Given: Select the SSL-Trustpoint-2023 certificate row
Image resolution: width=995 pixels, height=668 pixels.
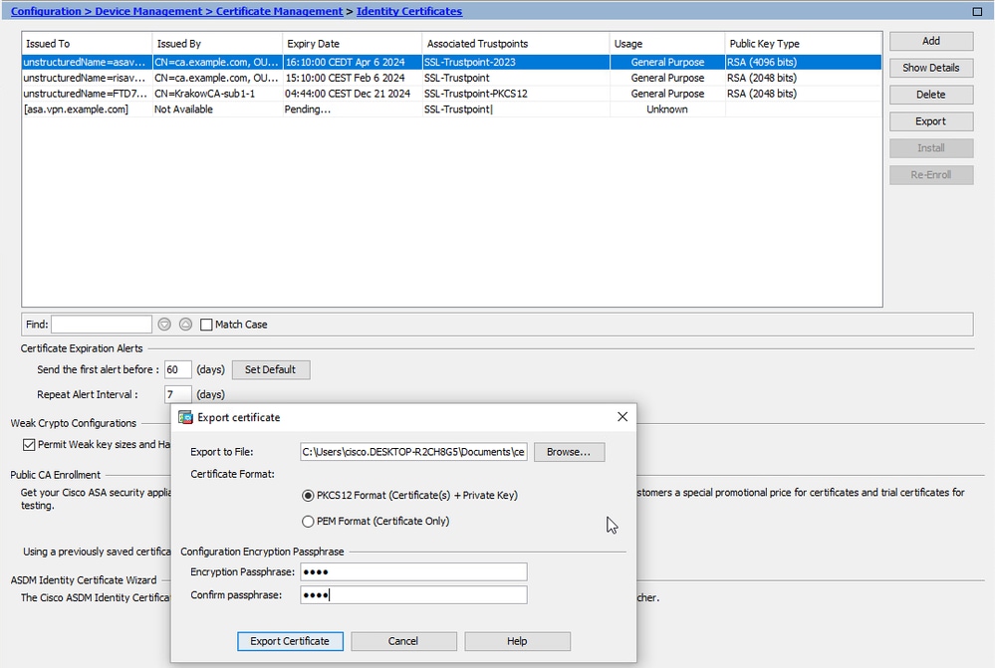Looking at the screenshot, I should [x=452, y=62].
